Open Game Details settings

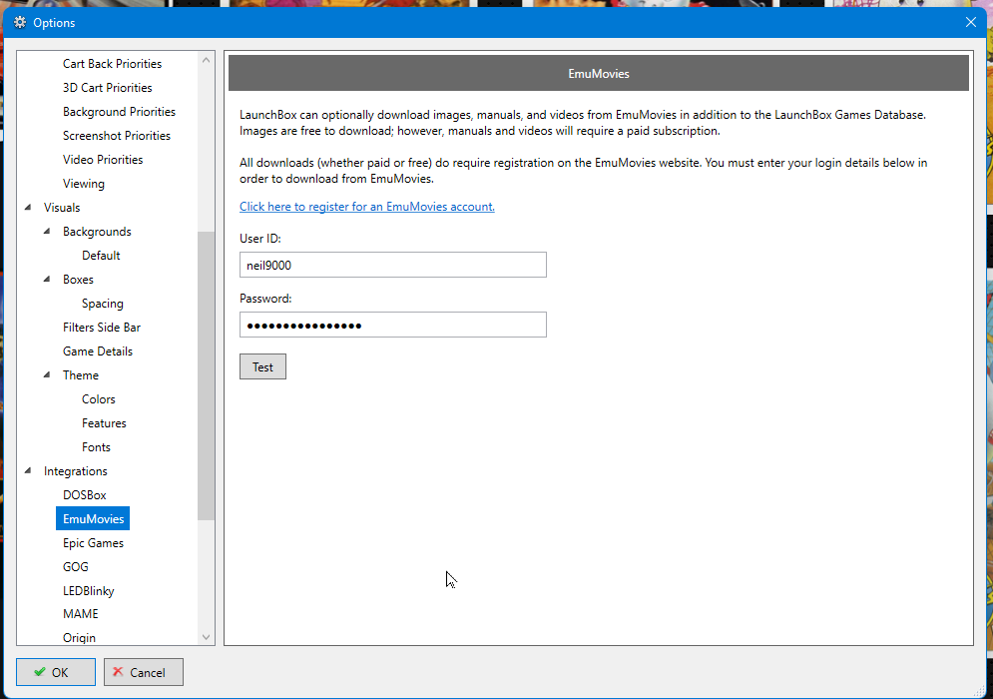98,351
